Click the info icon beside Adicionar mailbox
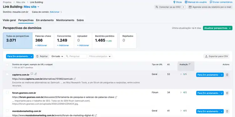Image resolution: width=235 pixels, height=117 pixels. (61, 12)
